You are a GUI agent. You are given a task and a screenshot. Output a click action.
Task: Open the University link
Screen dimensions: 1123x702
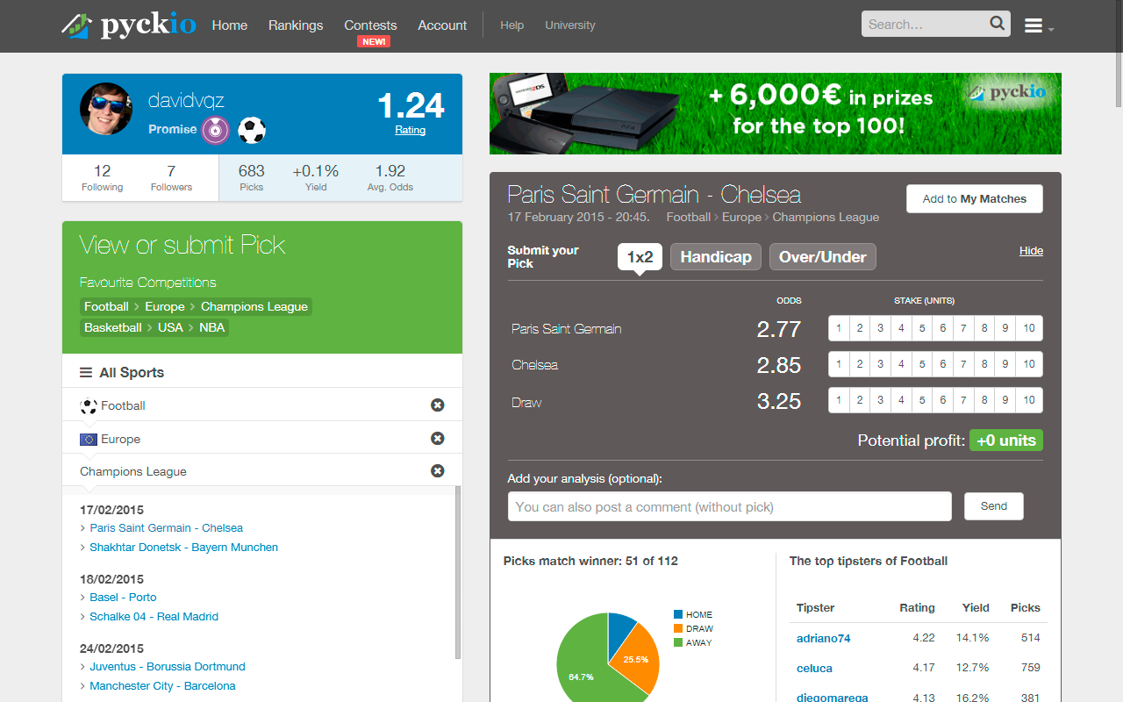pyautogui.click(x=570, y=25)
